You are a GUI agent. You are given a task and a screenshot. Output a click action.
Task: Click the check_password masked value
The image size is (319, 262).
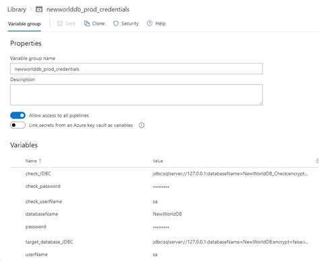161,187
